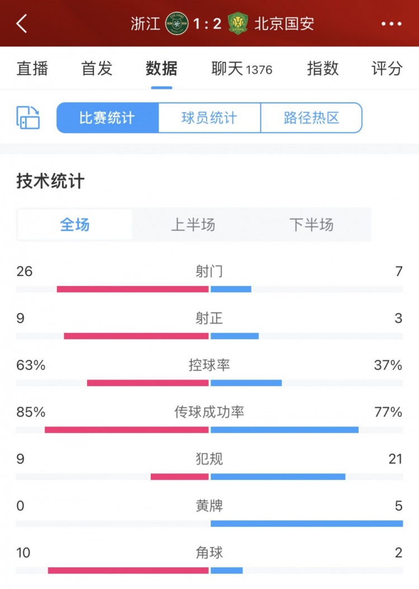Screen dimensions: 419x589
Task: Tap the 浙江 team name
Action: [145, 23]
